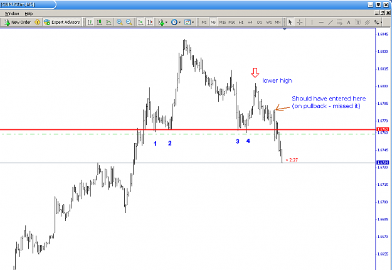Screen dimensions: 392x270
Task: Open the Periodicity clock button
Action: [x=174, y=22]
